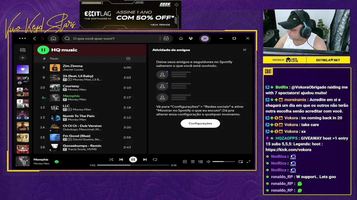Screen dimensions: 357x200
Task: Select the Oi Oi Oi - Dub Version track
Action: coord(90,127)
